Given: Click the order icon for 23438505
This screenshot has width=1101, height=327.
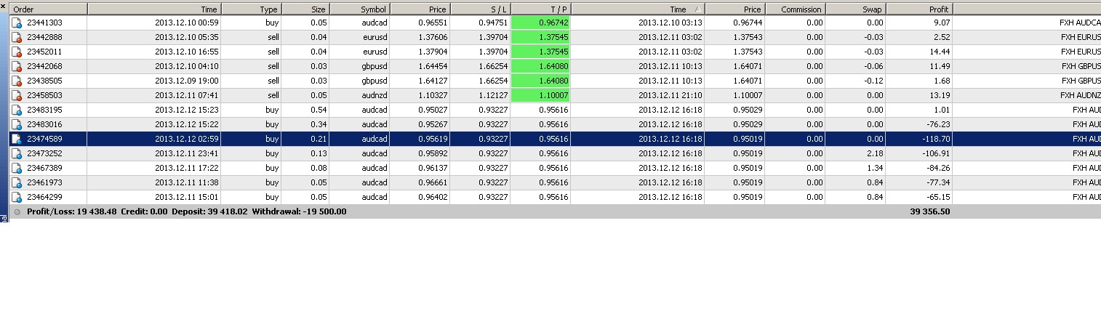Looking at the screenshot, I should 16,81.
